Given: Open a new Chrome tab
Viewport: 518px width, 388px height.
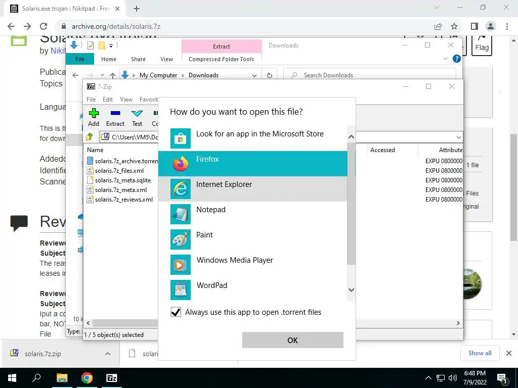Looking at the screenshot, I should click(x=137, y=9).
